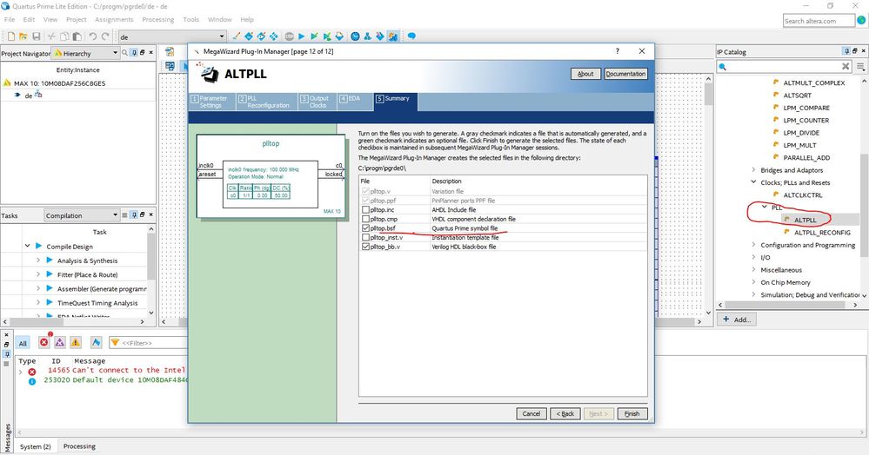Select the error filter icon in Messages

pyautogui.click(x=43, y=343)
